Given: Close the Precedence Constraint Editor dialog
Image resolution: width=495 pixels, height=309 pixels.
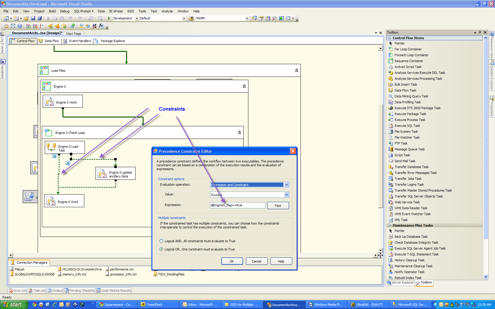Looking at the screenshot, I should pyautogui.click(x=293, y=151).
